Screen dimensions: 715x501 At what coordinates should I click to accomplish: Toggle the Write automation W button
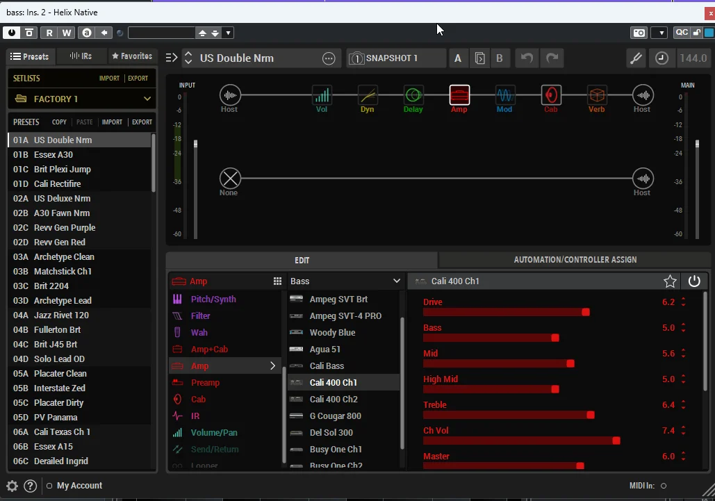[66, 33]
